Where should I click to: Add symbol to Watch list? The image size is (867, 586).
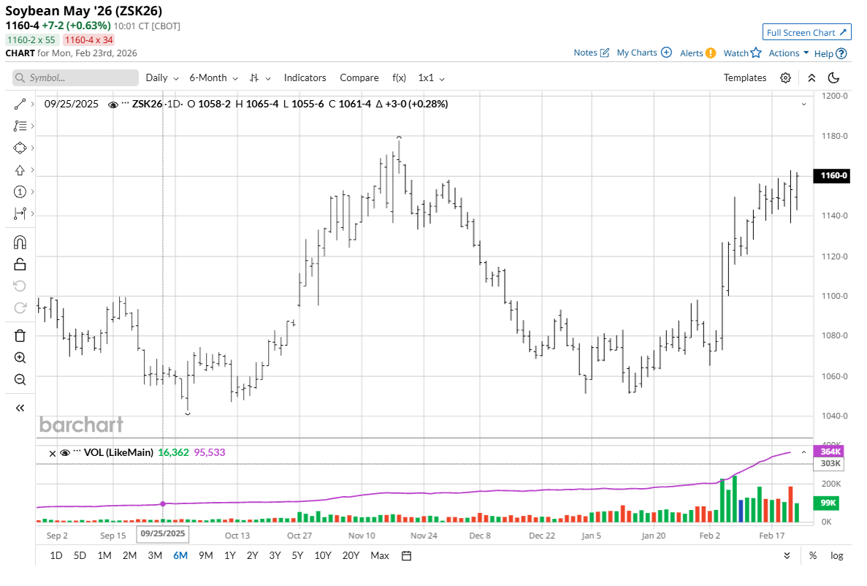point(743,53)
